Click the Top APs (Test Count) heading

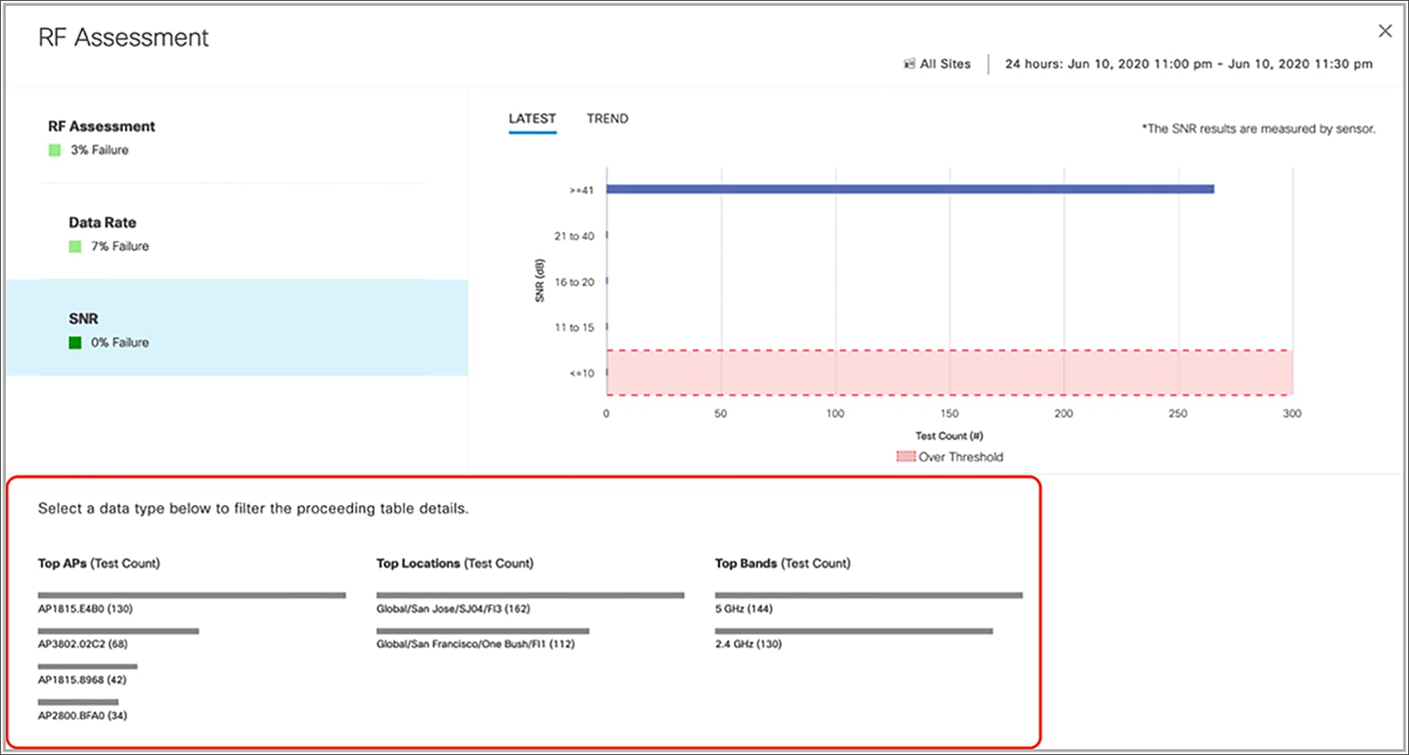click(x=99, y=564)
